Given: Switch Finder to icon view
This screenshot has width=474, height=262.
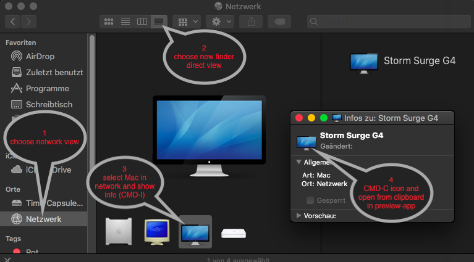Looking at the screenshot, I should (109, 22).
